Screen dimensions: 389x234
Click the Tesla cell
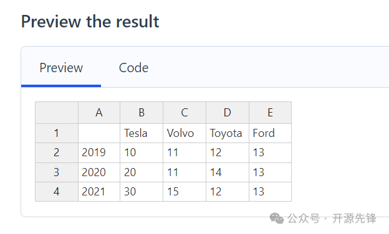click(142, 133)
